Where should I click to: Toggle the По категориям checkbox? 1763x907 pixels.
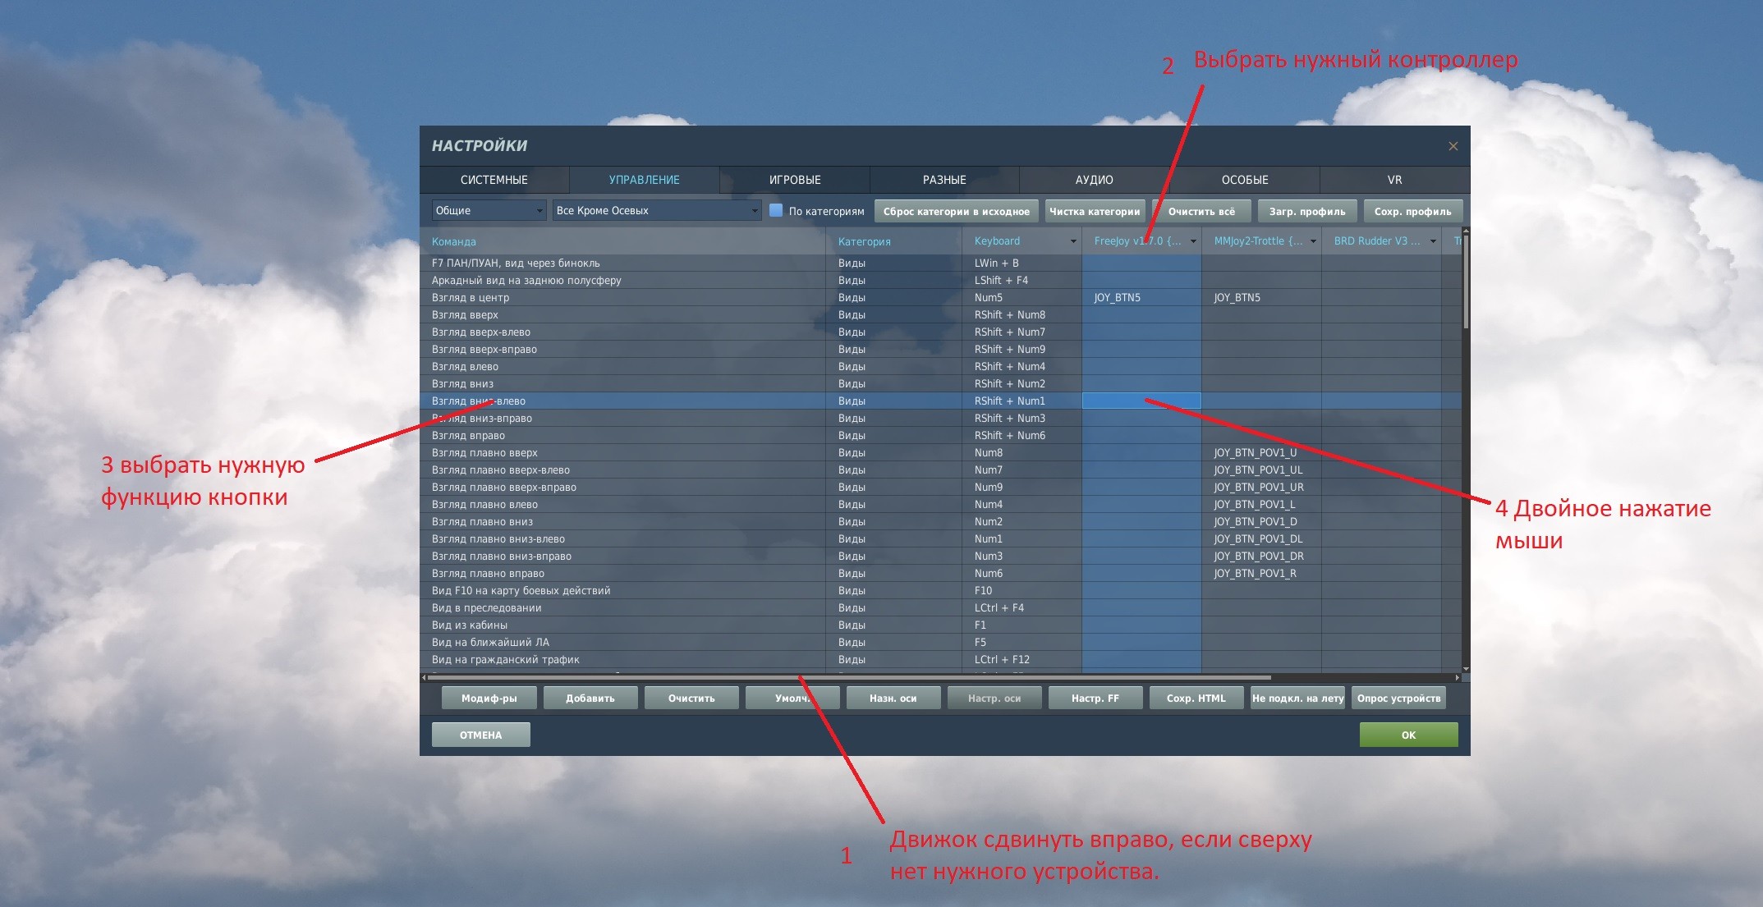pyautogui.click(x=776, y=210)
